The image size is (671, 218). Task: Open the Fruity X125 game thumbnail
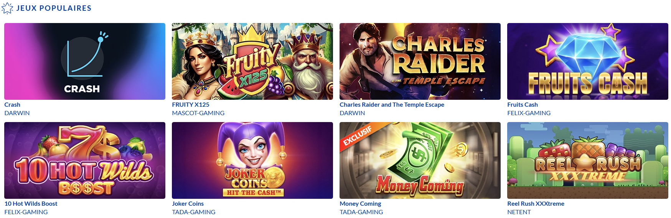252,61
